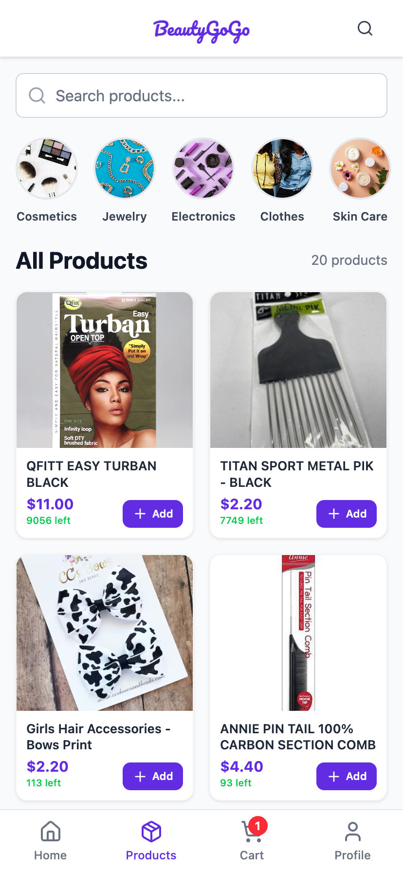Open the QFITT EASY TURBAN product image

pyautogui.click(x=104, y=370)
